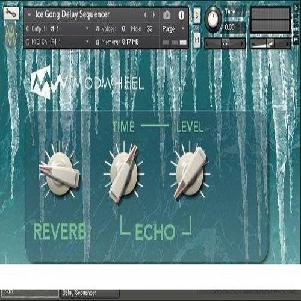Toggle the S solo button

pos(197,16)
